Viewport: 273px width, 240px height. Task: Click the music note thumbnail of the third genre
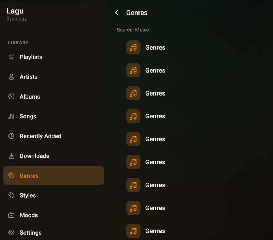[133, 93]
